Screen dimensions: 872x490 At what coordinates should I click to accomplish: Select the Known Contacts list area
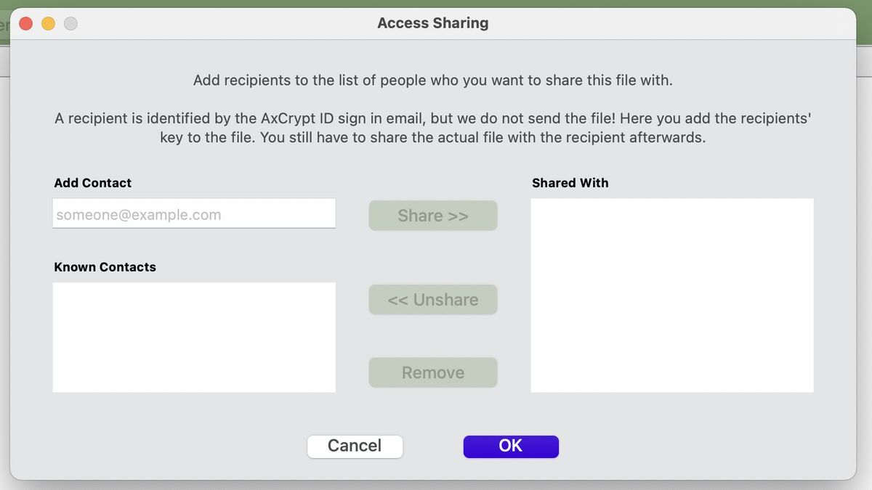coord(193,338)
